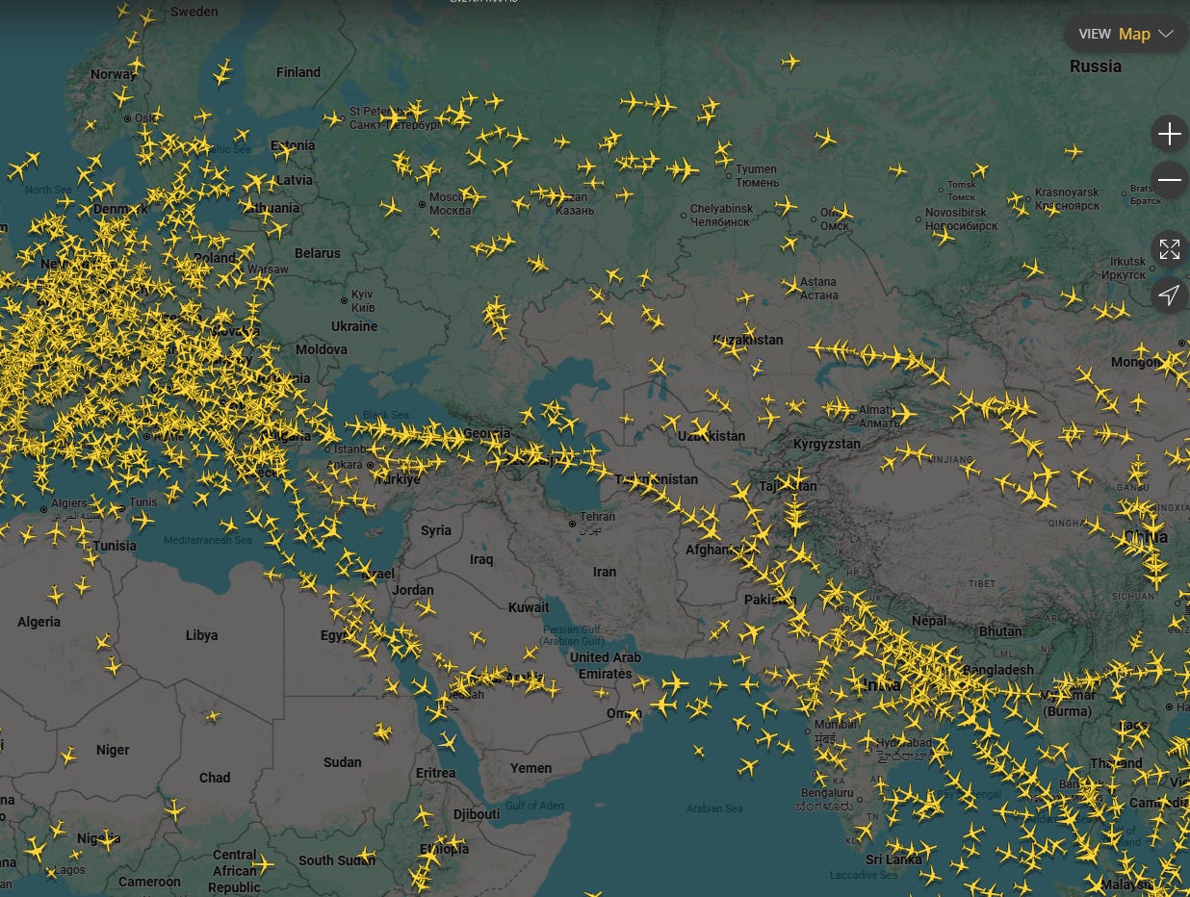
Task: Click the Djibouti country label
Action: [x=477, y=814]
